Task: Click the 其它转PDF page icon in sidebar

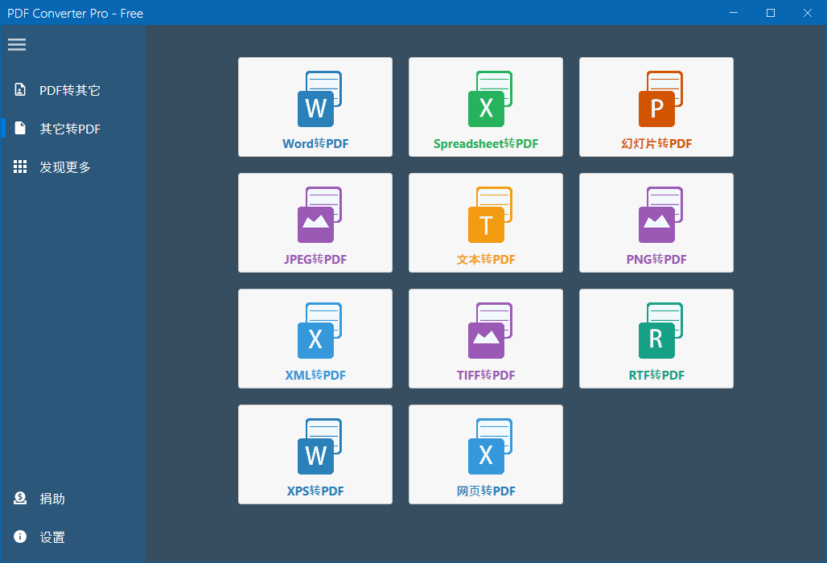Action: pyautogui.click(x=20, y=128)
